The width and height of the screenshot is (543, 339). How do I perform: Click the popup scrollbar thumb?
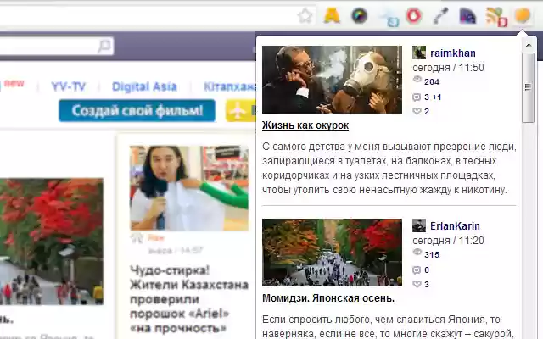tap(528, 87)
